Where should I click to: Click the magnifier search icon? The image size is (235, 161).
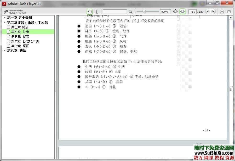[x=130, y=12]
